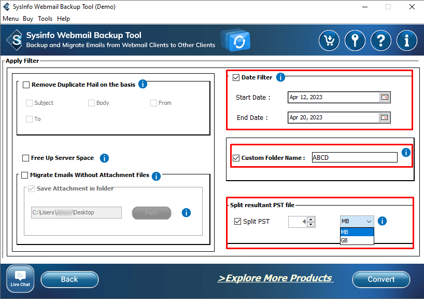This screenshot has width=424, height=299.
Task: Click the blue refresh backup emblem
Action: point(236,40)
